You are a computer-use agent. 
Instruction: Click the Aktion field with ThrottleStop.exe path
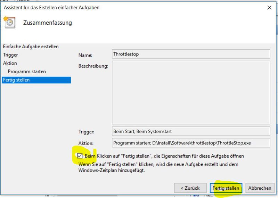pyautogui.click(x=191, y=143)
